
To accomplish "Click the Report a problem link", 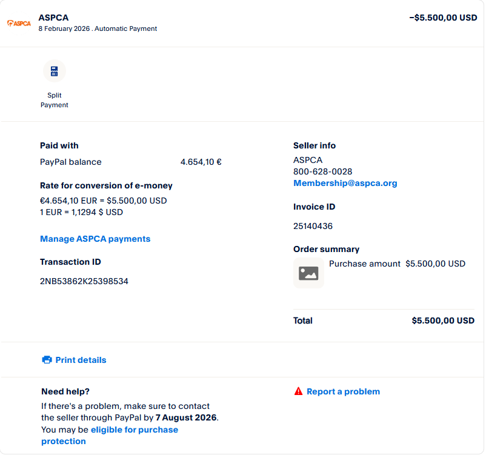I will click(343, 391).
